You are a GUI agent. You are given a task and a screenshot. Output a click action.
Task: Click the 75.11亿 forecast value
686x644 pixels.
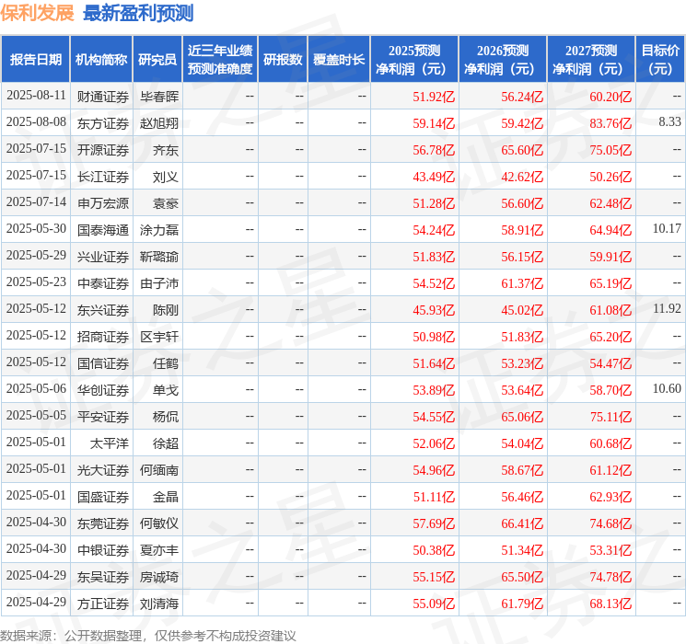click(610, 417)
